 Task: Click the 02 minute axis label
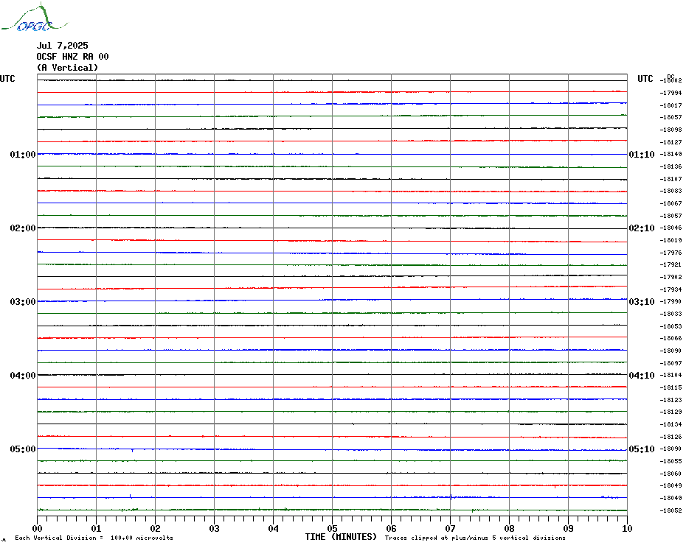(x=156, y=529)
